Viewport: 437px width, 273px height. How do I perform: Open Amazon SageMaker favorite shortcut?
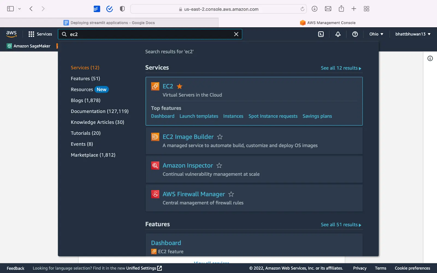coord(29,46)
